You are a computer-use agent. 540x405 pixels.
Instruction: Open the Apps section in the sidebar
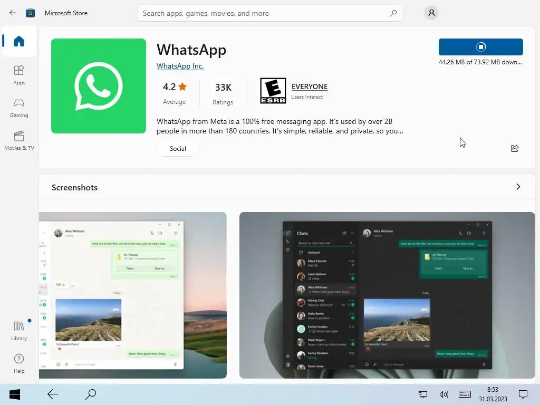pyautogui.click(x=19, y=75)
